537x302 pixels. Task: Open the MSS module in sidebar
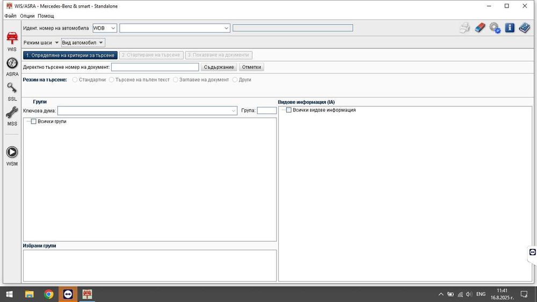pos(12,116)
